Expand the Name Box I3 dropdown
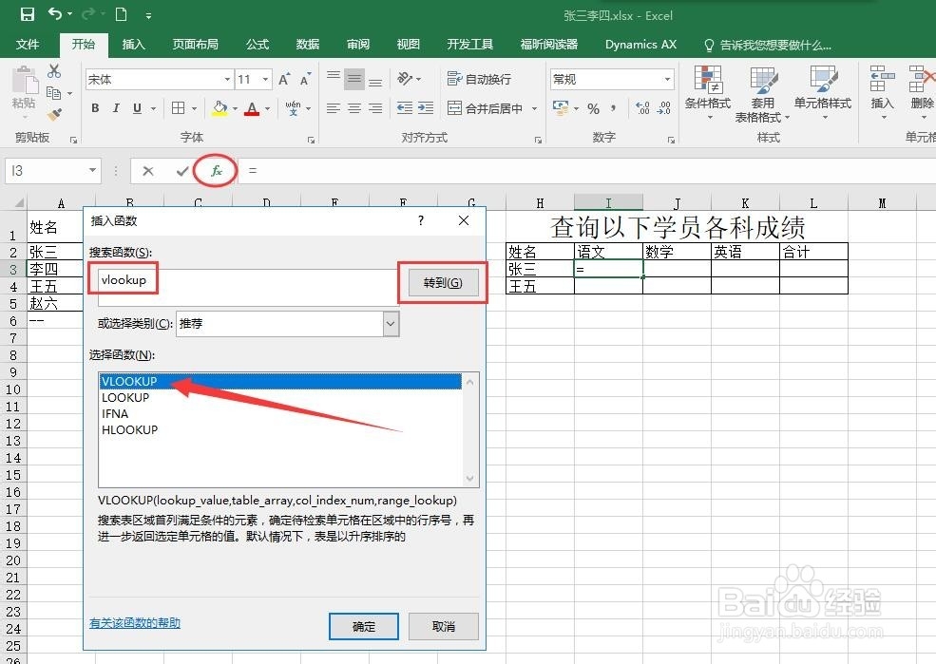Viewport: 936px width, 664px height. click(x=92, y=171)
